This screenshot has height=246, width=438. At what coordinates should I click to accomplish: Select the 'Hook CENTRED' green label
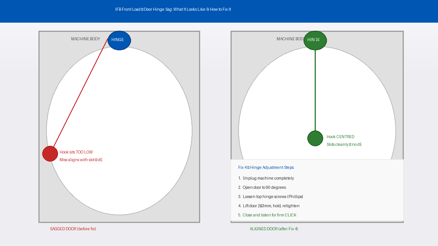point(340,137)
